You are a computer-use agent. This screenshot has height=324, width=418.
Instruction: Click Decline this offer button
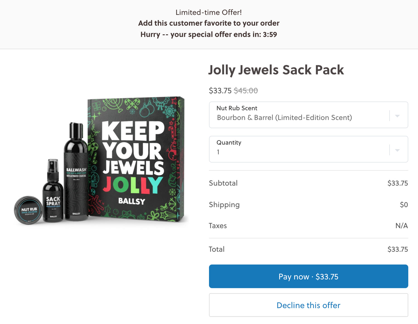(308, 305)
